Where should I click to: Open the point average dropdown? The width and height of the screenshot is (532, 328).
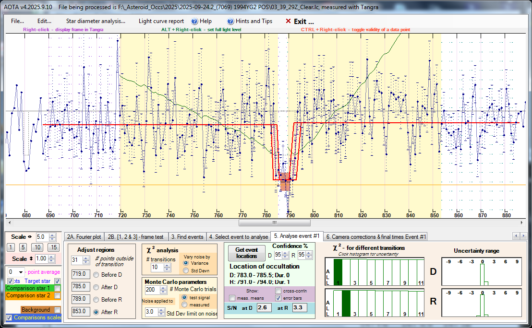coord(21,272)
